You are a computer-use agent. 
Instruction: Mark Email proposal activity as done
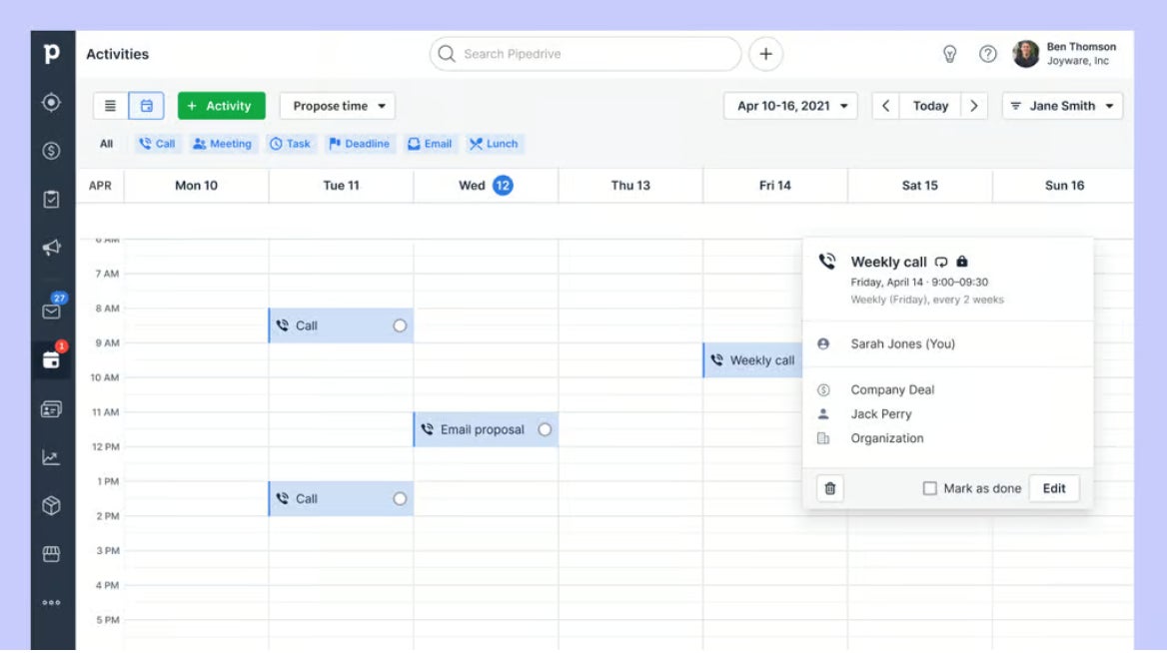(x=545, y=430)
